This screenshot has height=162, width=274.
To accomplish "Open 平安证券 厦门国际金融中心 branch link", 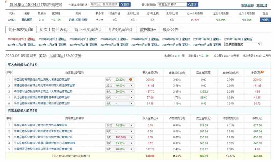I will [x=44, y=143].
